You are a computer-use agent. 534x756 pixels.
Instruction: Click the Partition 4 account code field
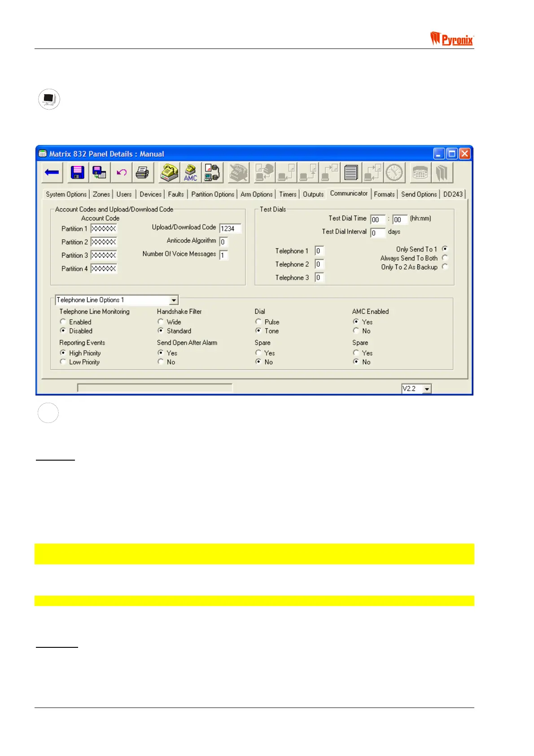[104, 268]
